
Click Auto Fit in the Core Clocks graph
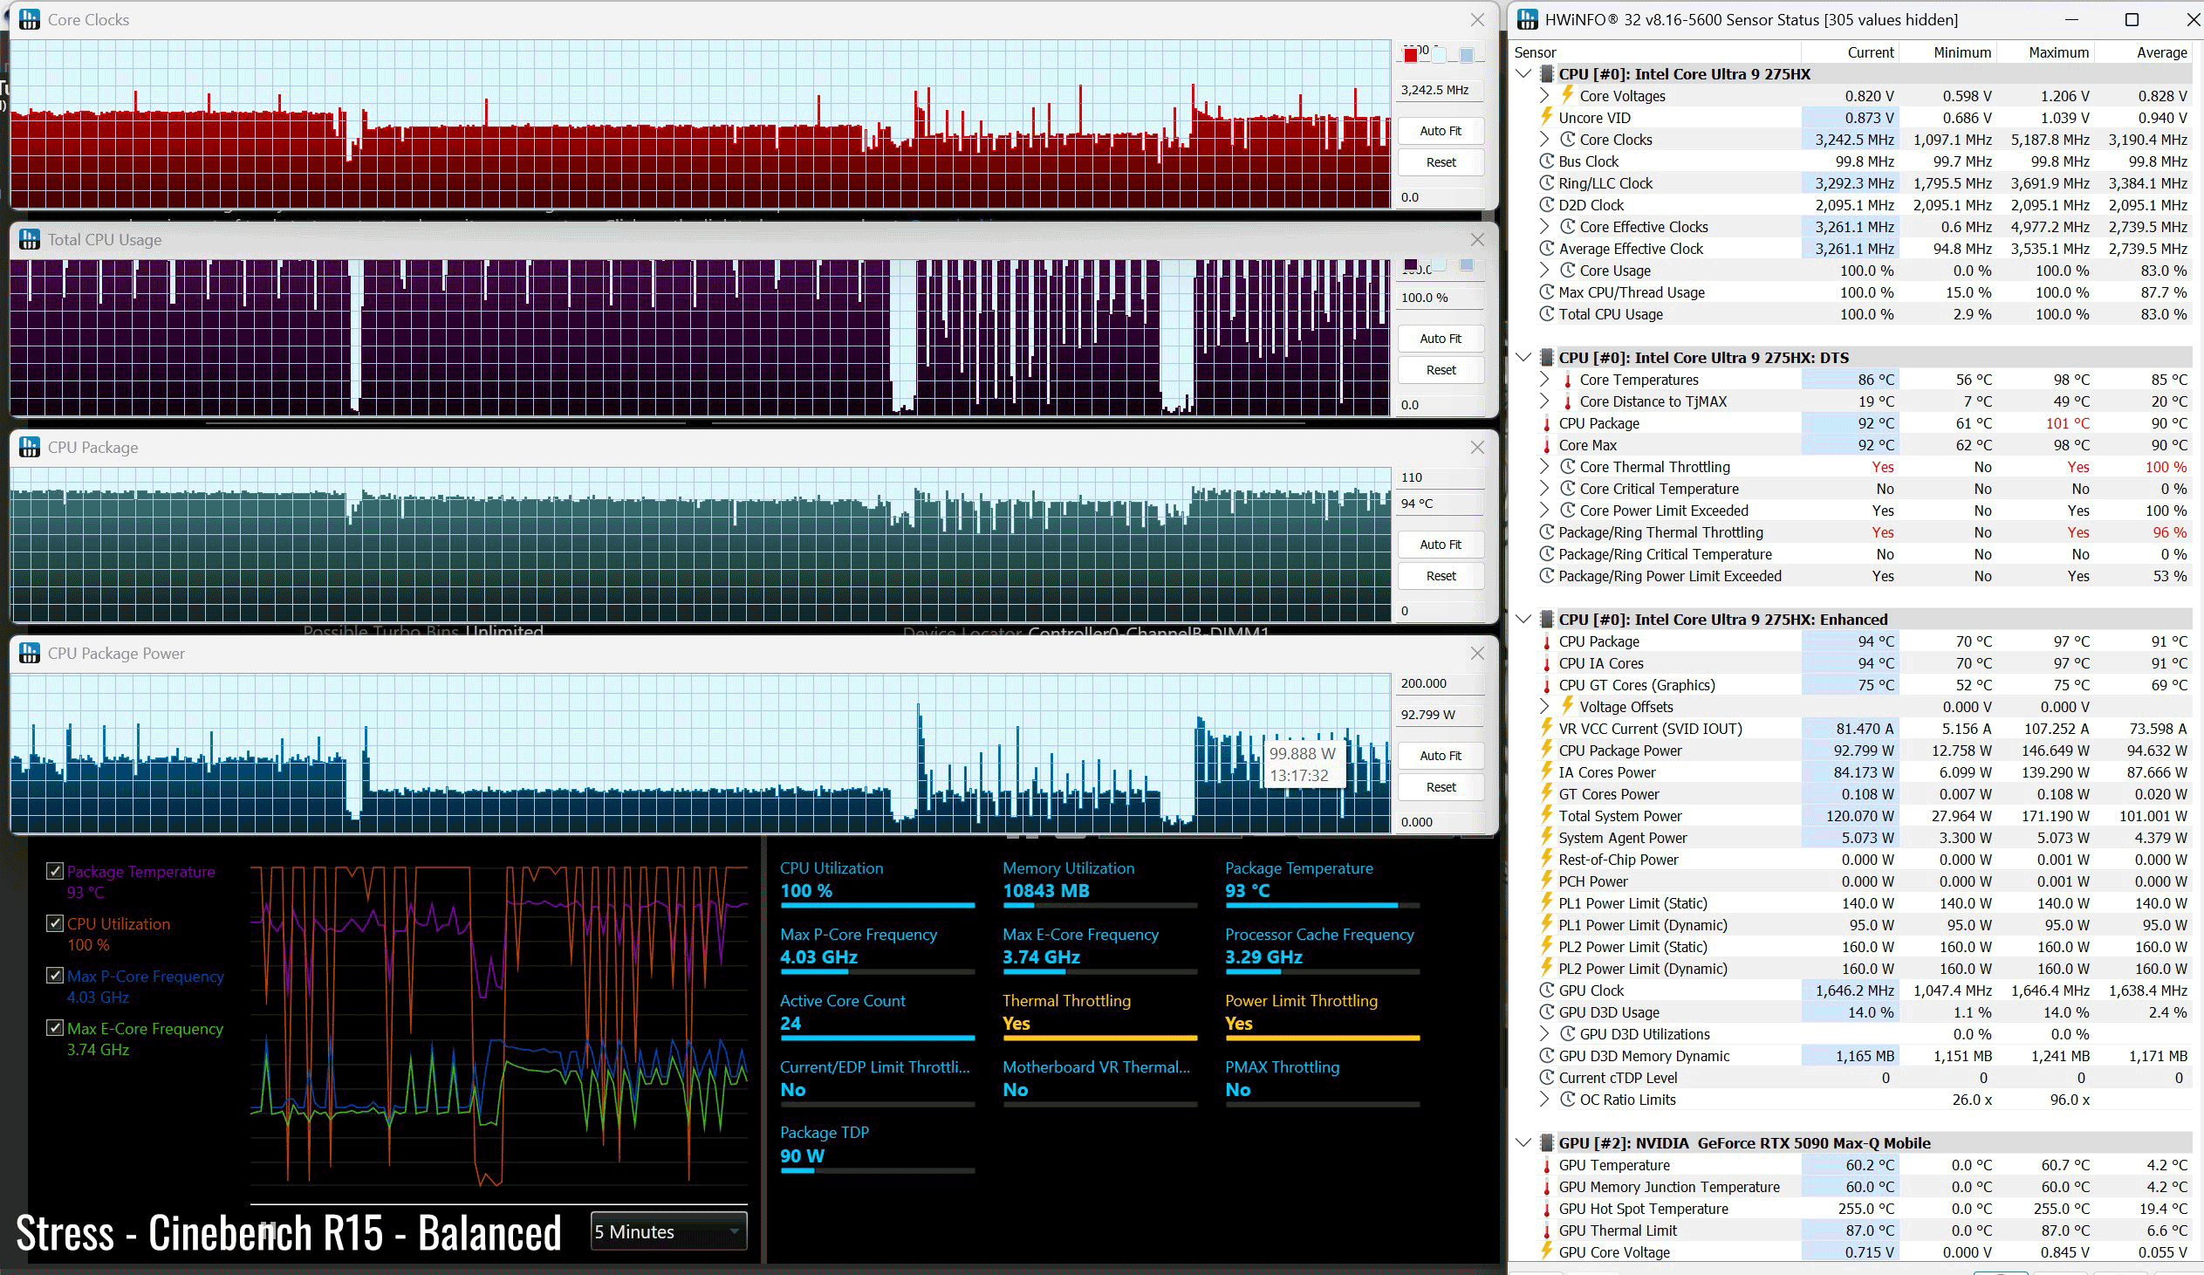[1441, 131]
